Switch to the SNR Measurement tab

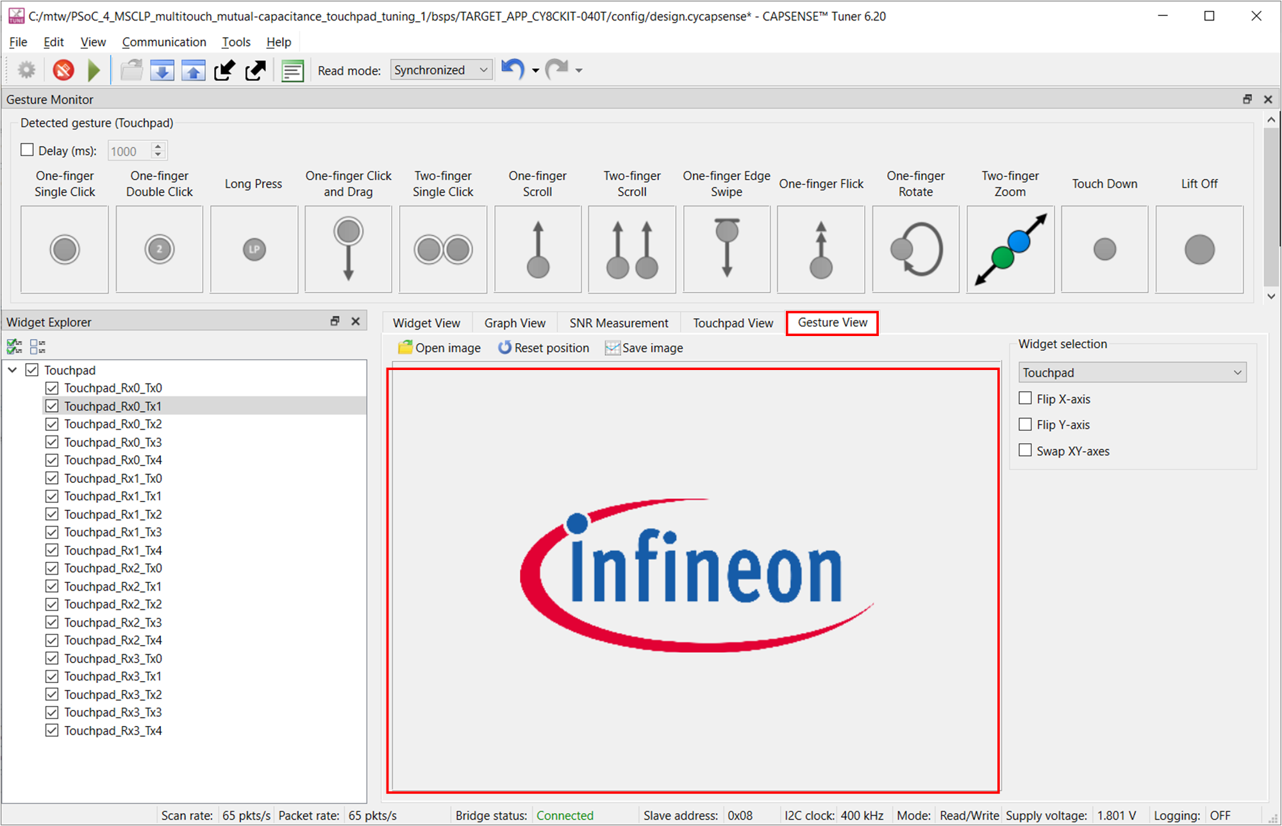pyautogui.click(x=619, y=323)
